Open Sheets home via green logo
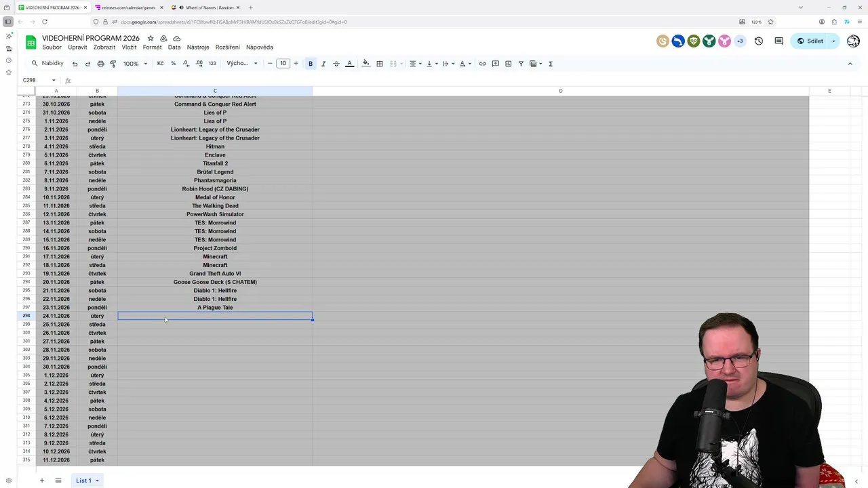 [31, 42]
